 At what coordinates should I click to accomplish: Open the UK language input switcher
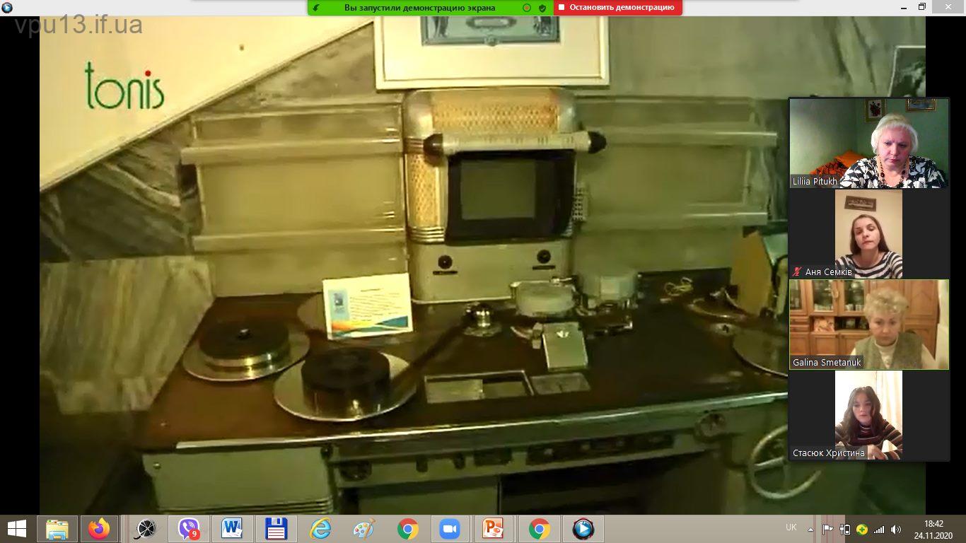coord(791,527)
